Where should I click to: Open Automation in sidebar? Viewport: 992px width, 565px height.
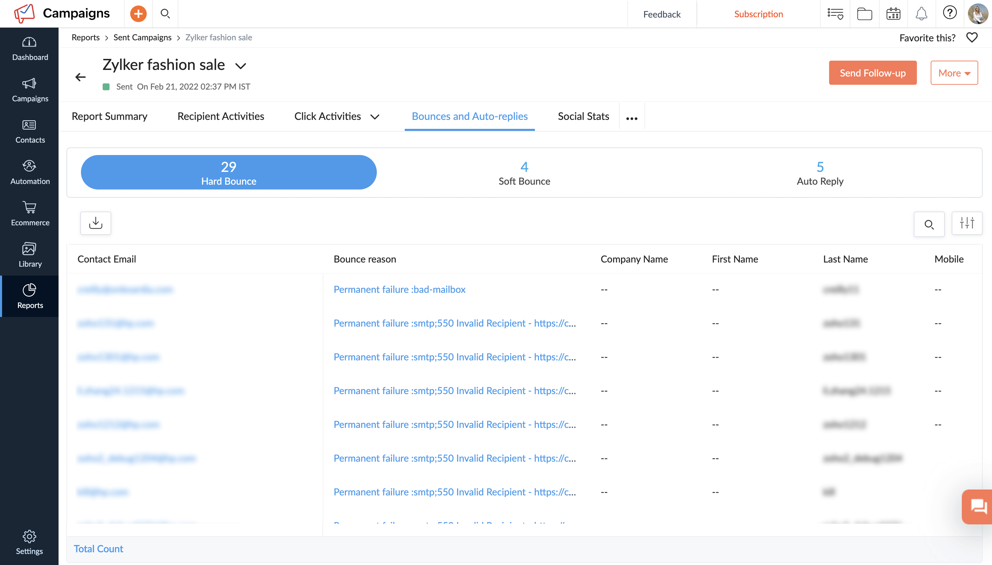[30, 172]
